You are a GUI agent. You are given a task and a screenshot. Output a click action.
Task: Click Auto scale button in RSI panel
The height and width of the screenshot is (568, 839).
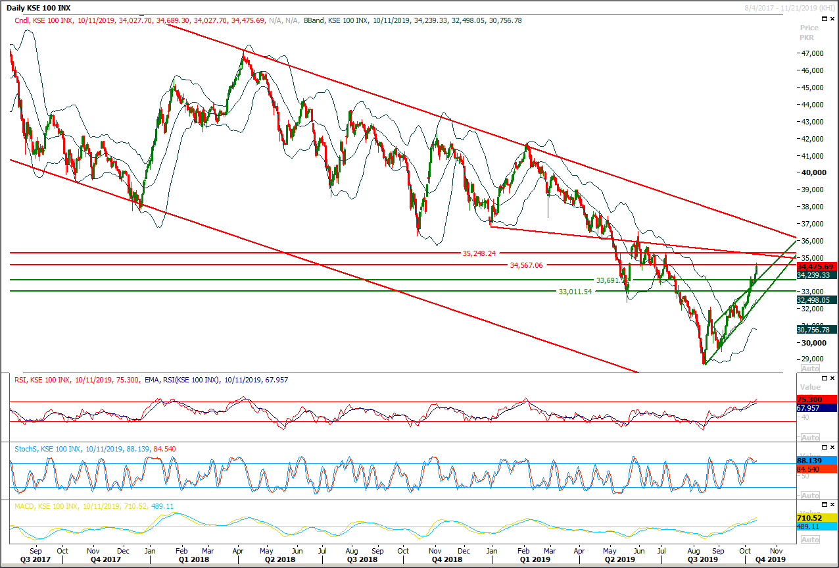[810, 438]
